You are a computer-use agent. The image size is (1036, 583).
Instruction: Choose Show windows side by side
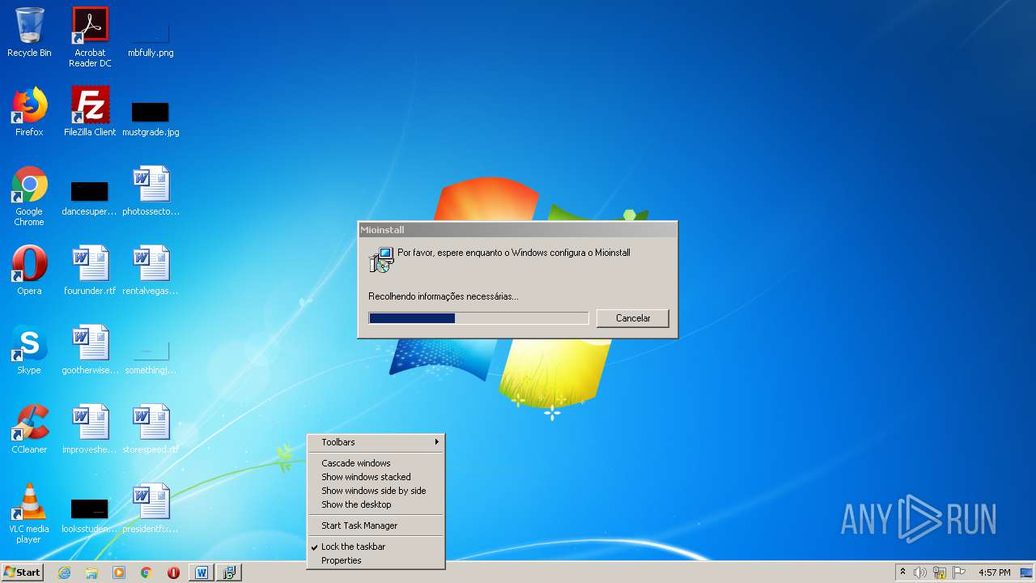376,491
